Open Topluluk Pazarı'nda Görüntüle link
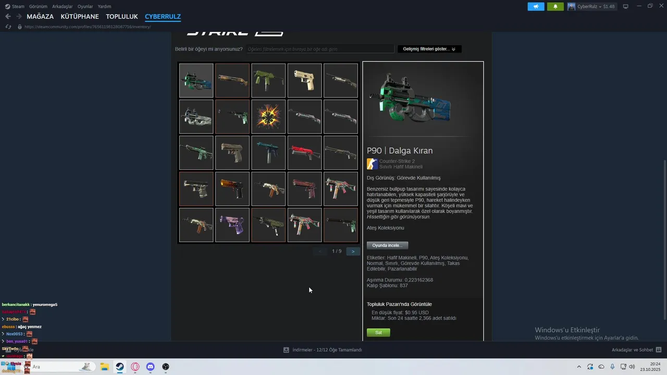 point(399,304)
